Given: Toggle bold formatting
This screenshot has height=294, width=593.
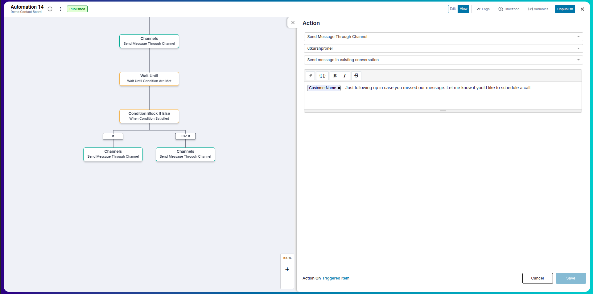Looking at the screenshot, I should [335, 76].
